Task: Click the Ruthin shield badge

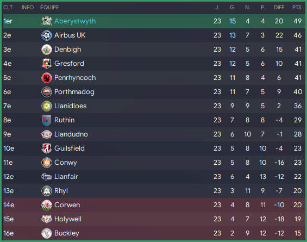Action: [x=47, y=120]
